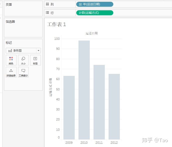
Task: Open the Tooltip (工具提示) marks card
Action: click(x=23, y=72)
